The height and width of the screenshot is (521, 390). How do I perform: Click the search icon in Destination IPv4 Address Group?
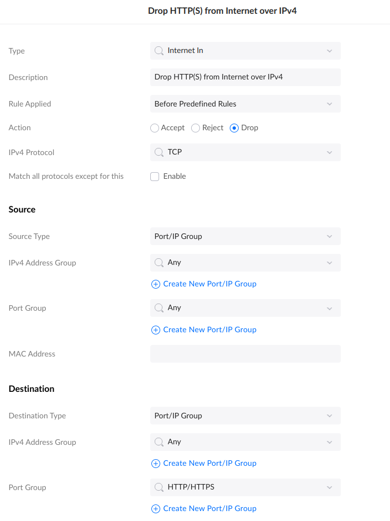click(159, 442)
